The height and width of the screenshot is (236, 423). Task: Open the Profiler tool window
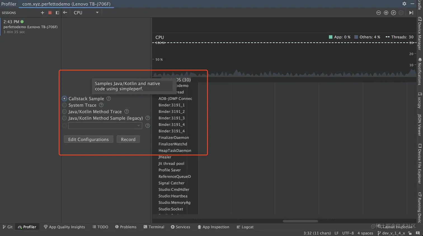tap(27, 227)
